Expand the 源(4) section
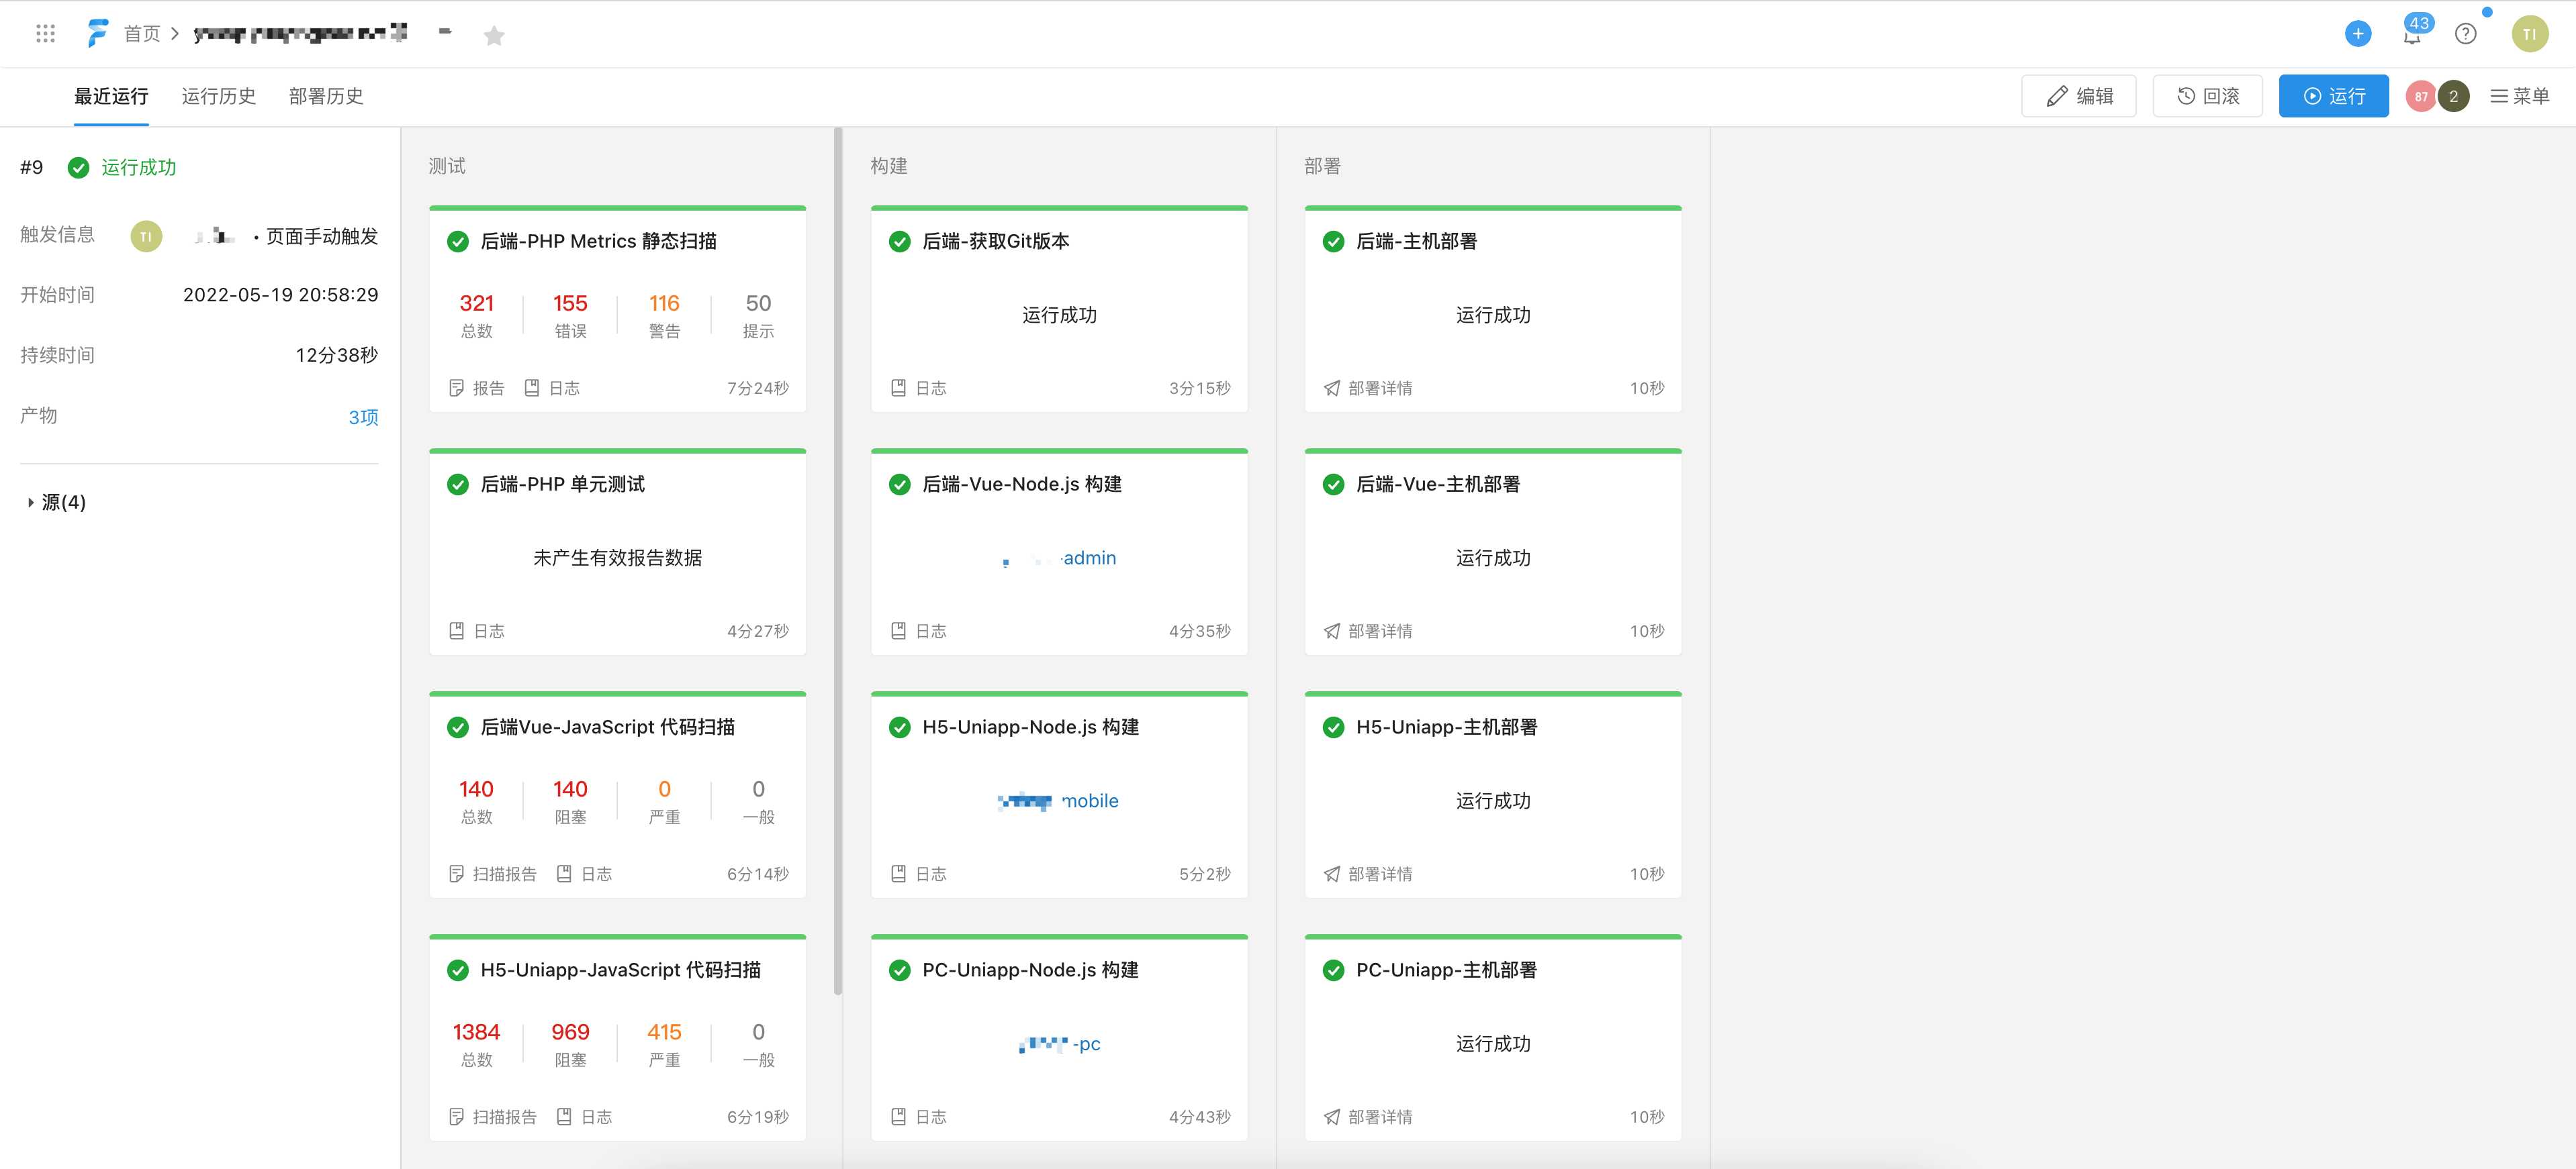The width and height of the screenshot is (2576, 1169). pyautogui.click(x=56, y=501)
